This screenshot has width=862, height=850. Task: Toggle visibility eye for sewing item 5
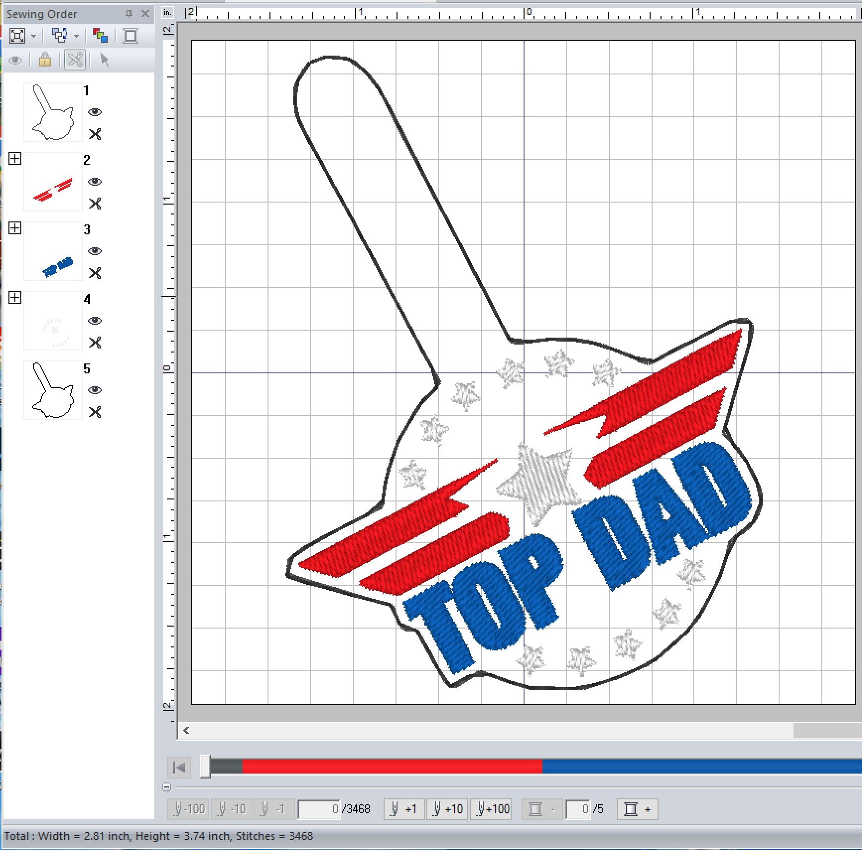(x=95, y=390)
